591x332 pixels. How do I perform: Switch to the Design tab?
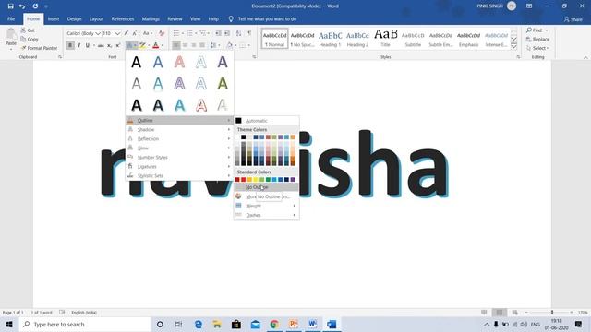(x=74, y=18)
